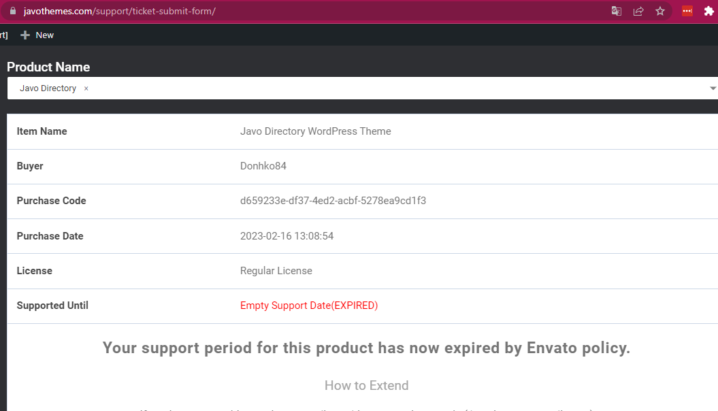The image size is (718, 411).
Task: Remove Javo Directory with the x
Action: pyautogui.click(x=86, y=88)
